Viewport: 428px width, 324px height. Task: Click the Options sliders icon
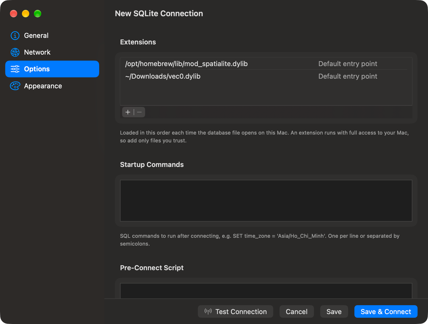coord(15,69)
